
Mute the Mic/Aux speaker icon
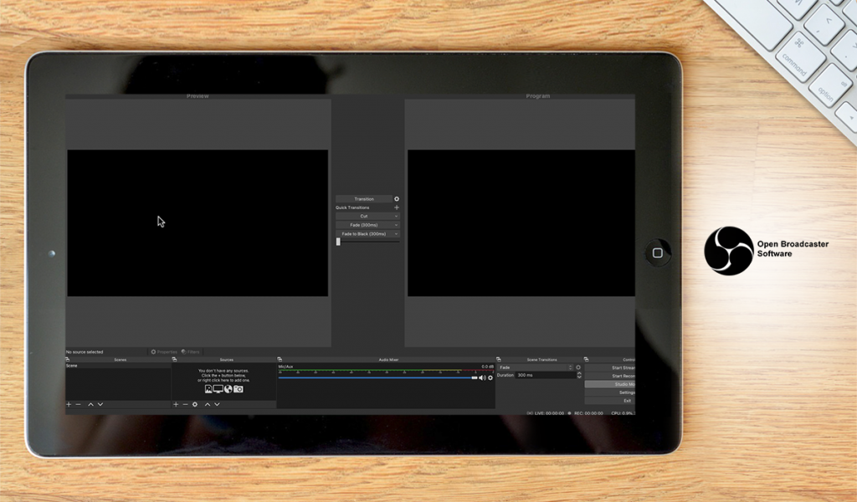482,378
